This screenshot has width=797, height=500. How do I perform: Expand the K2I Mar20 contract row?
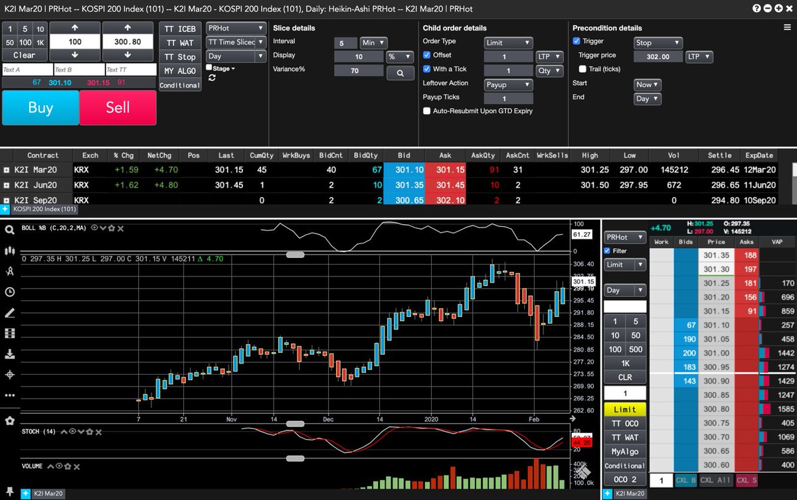7,170
